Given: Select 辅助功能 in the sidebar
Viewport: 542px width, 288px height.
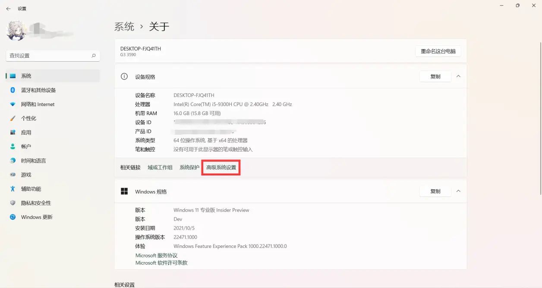Looking at the screenshot, I should point(31,189).
